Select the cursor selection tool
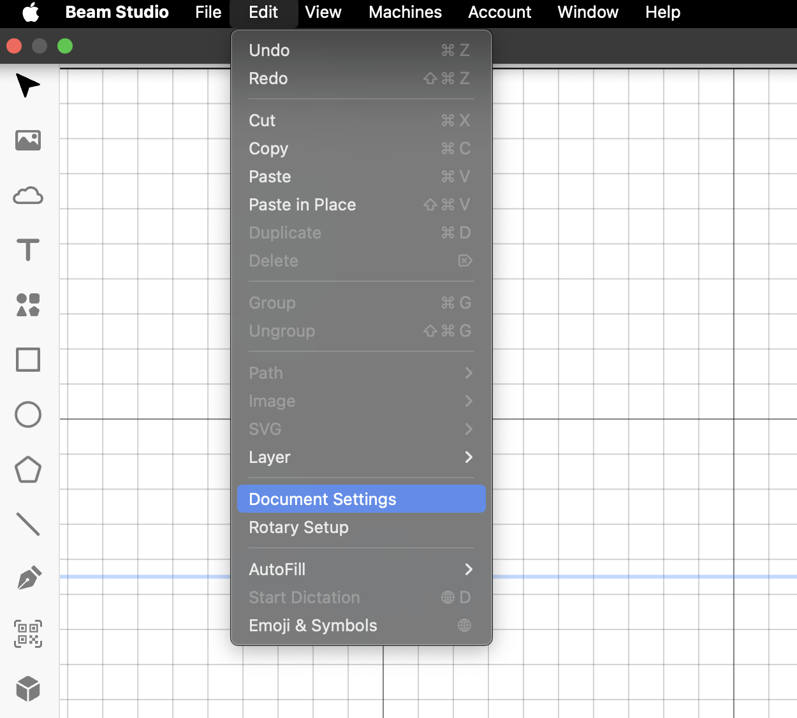This screenshot has width=797, height=718. point(27,85)
